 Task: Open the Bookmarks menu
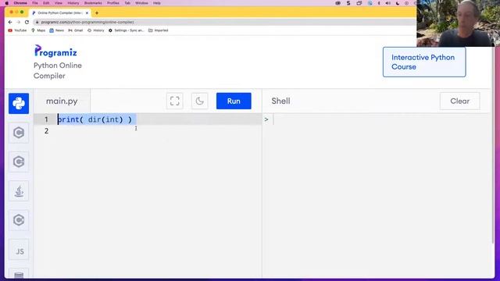pos(93,3)
